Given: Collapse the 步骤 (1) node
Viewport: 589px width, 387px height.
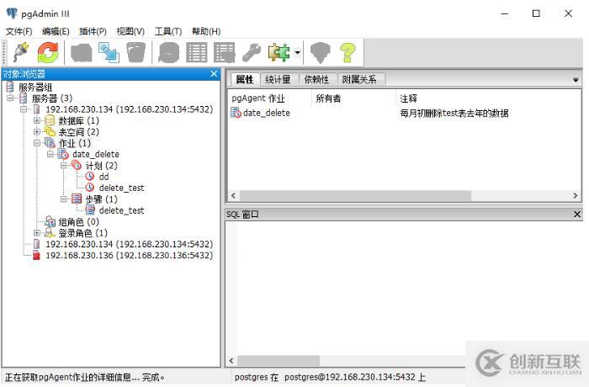Looking at the screenshot, I should click(x=63, y=199).
